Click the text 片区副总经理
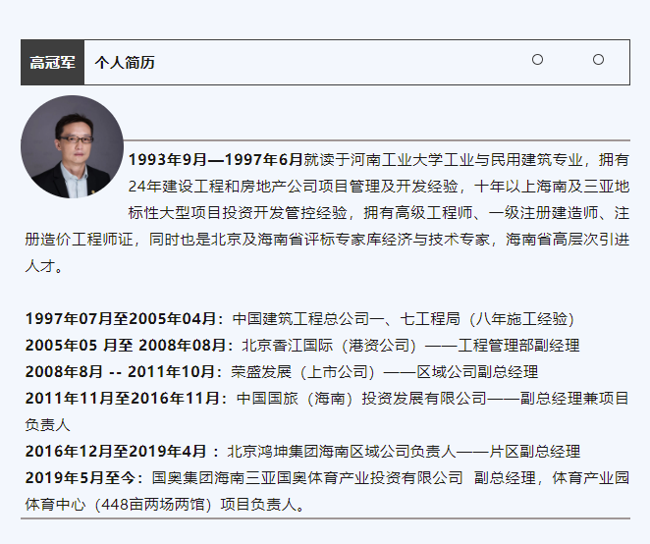The height and width of the screenshot is (544, 650). tap(535, 452)
